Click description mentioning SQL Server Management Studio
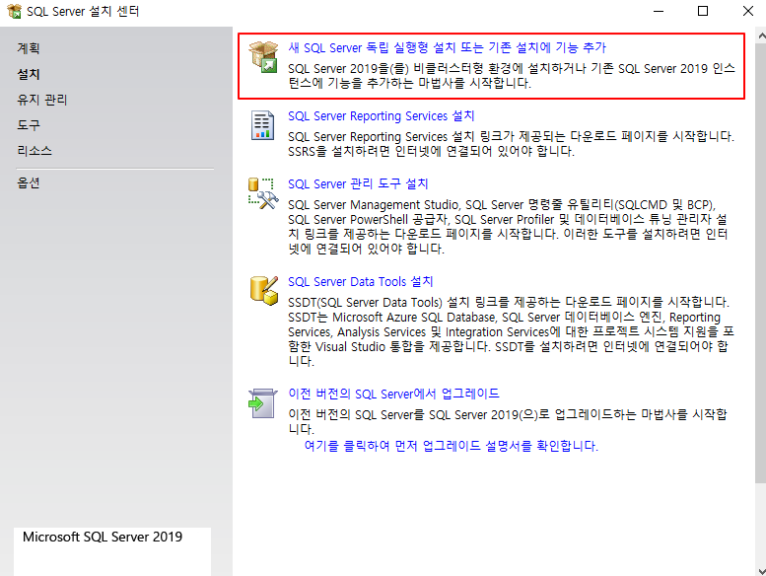The image size is (766, 576). coord(508,227)
